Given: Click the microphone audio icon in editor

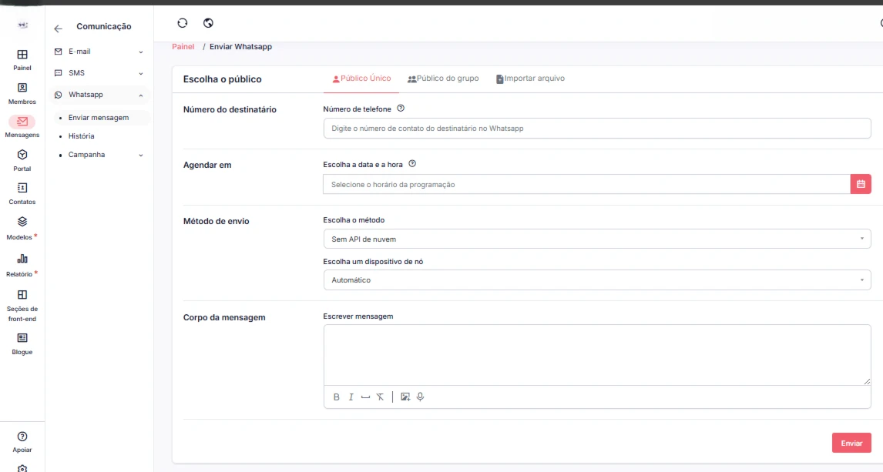Looking at the screenshot, I should tap(420, 397).
